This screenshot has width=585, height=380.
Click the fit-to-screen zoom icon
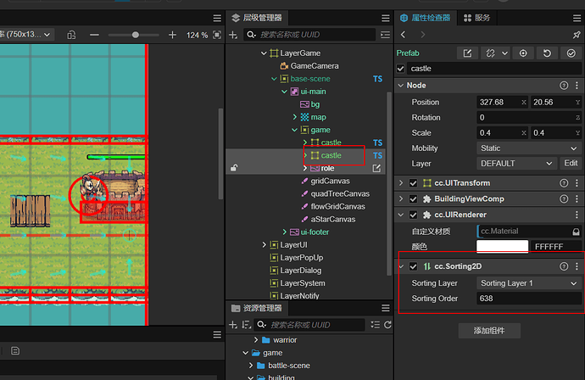(217, 35)
